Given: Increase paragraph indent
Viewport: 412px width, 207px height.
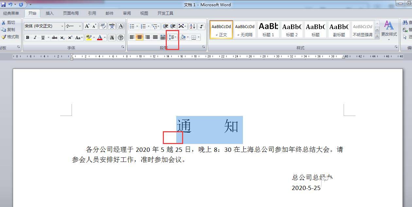Looking at the screenshot, I should point(173,26).
